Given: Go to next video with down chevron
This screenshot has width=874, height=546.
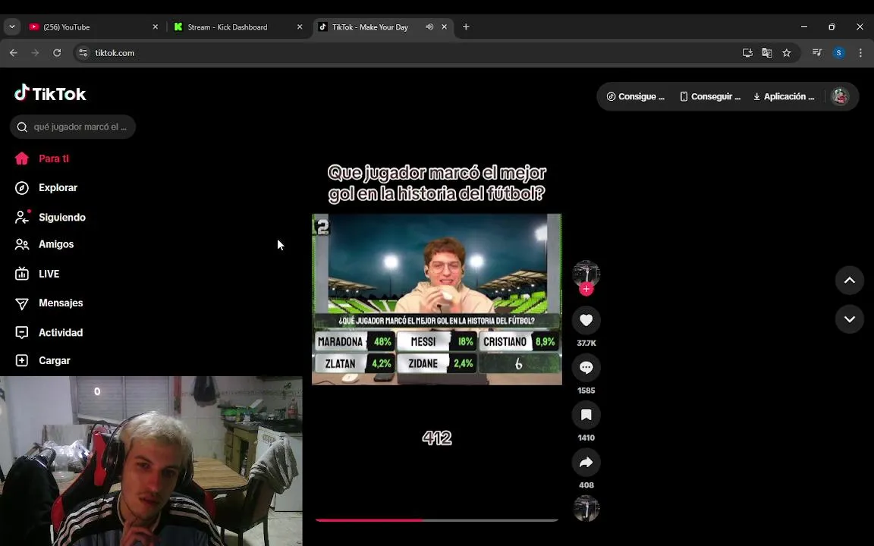Looking at the screenshot, I should pyautogui.click(x=850, y=319).
